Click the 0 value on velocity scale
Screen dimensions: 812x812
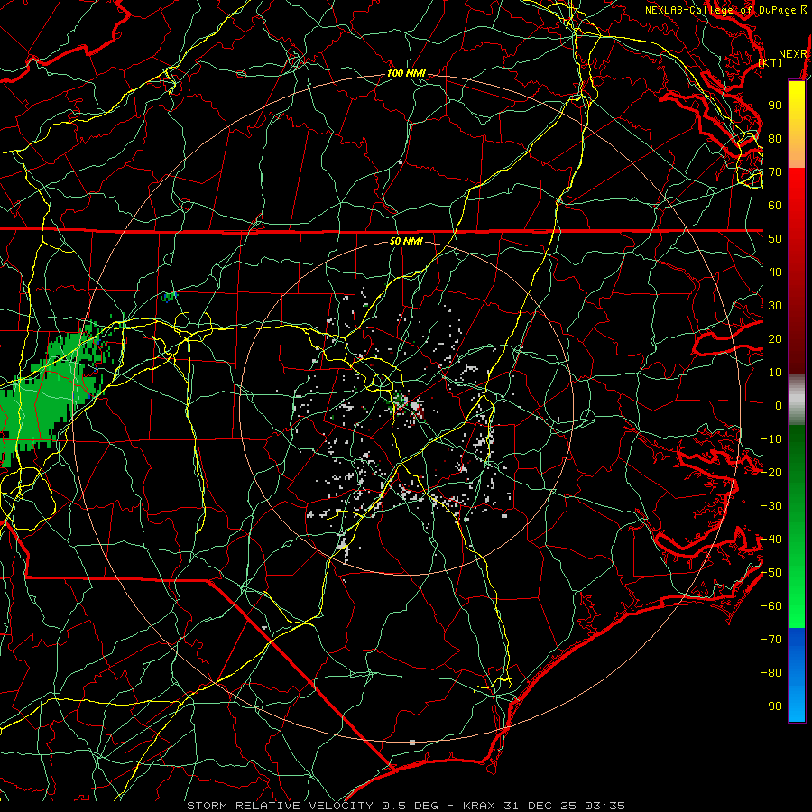[x=779, y=406]
